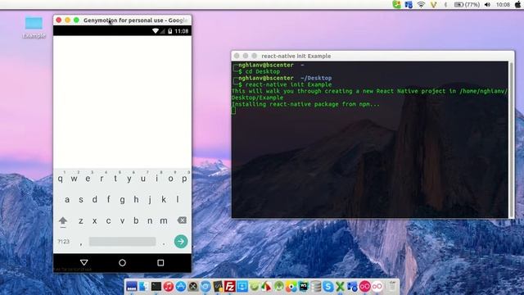Viewport: 524px width, 295px height.
Task: Launch WebStorm from the dock
Action: click(303, 286)
